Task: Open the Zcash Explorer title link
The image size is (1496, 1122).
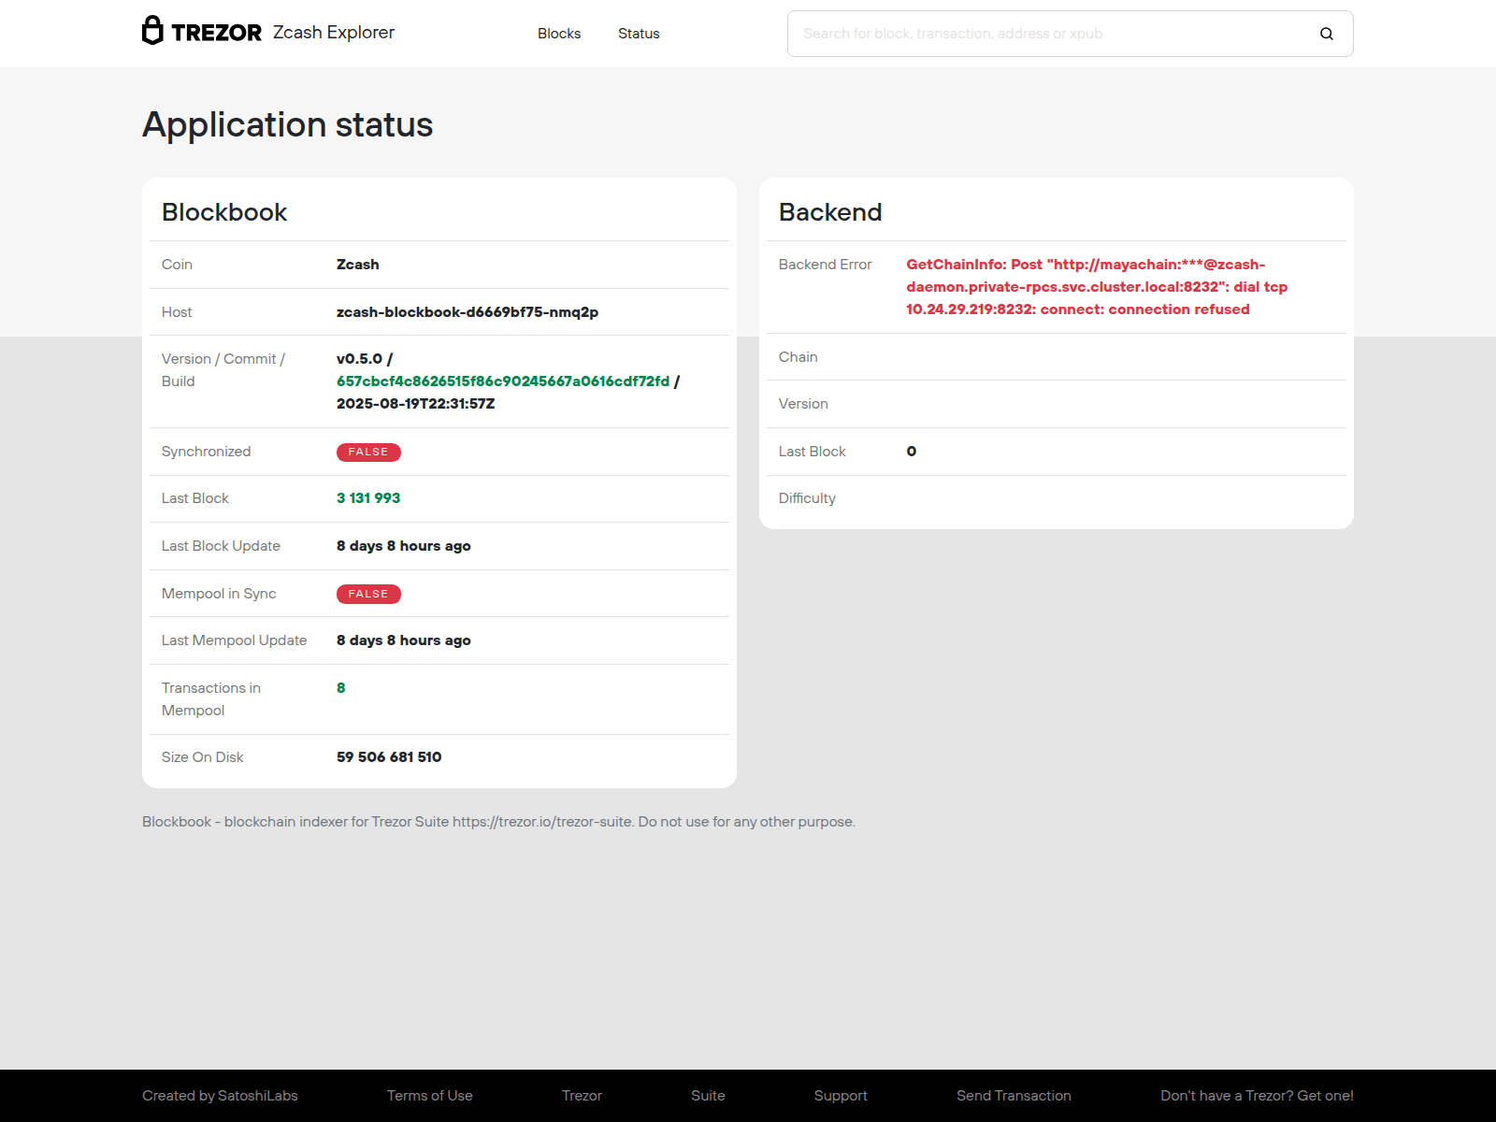Action: coord(334,32)
